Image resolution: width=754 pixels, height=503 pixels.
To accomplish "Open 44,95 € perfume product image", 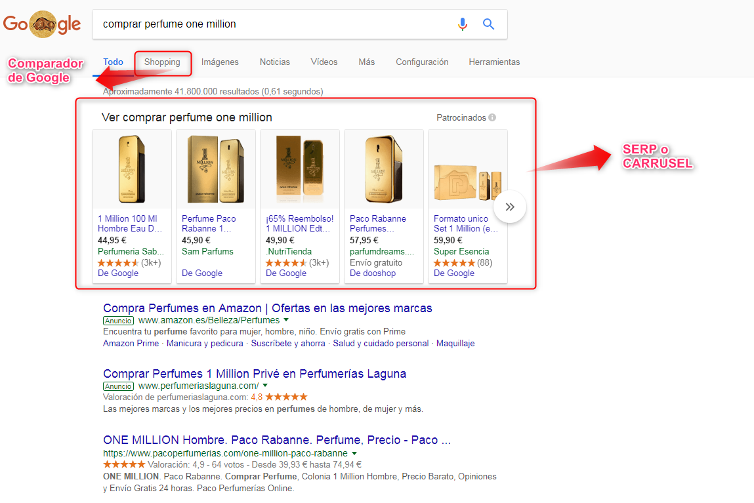I will click(132, 169).
